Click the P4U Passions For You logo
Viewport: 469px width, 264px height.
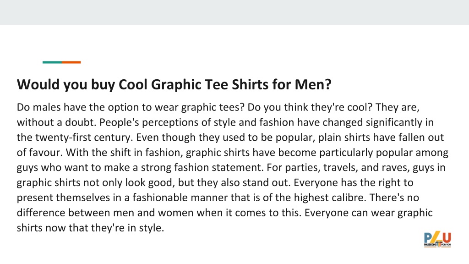(437, 240)
